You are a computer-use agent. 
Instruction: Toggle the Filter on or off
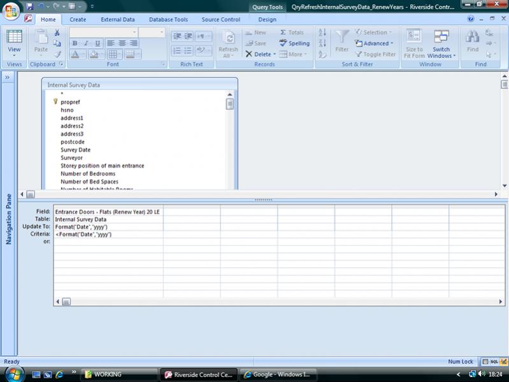click(x=376, y=54)
